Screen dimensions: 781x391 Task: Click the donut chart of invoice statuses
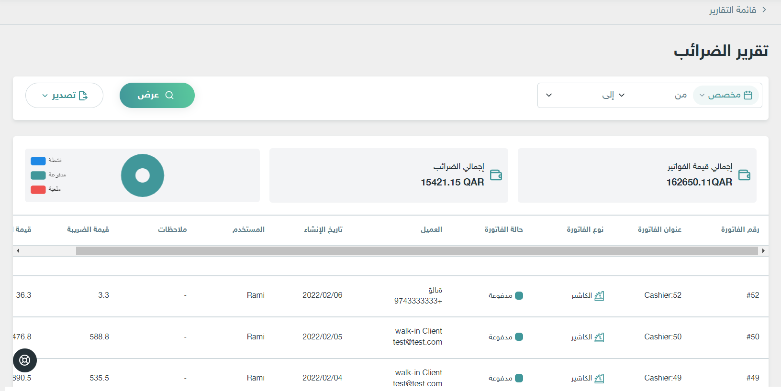click(x=143, y=175)
